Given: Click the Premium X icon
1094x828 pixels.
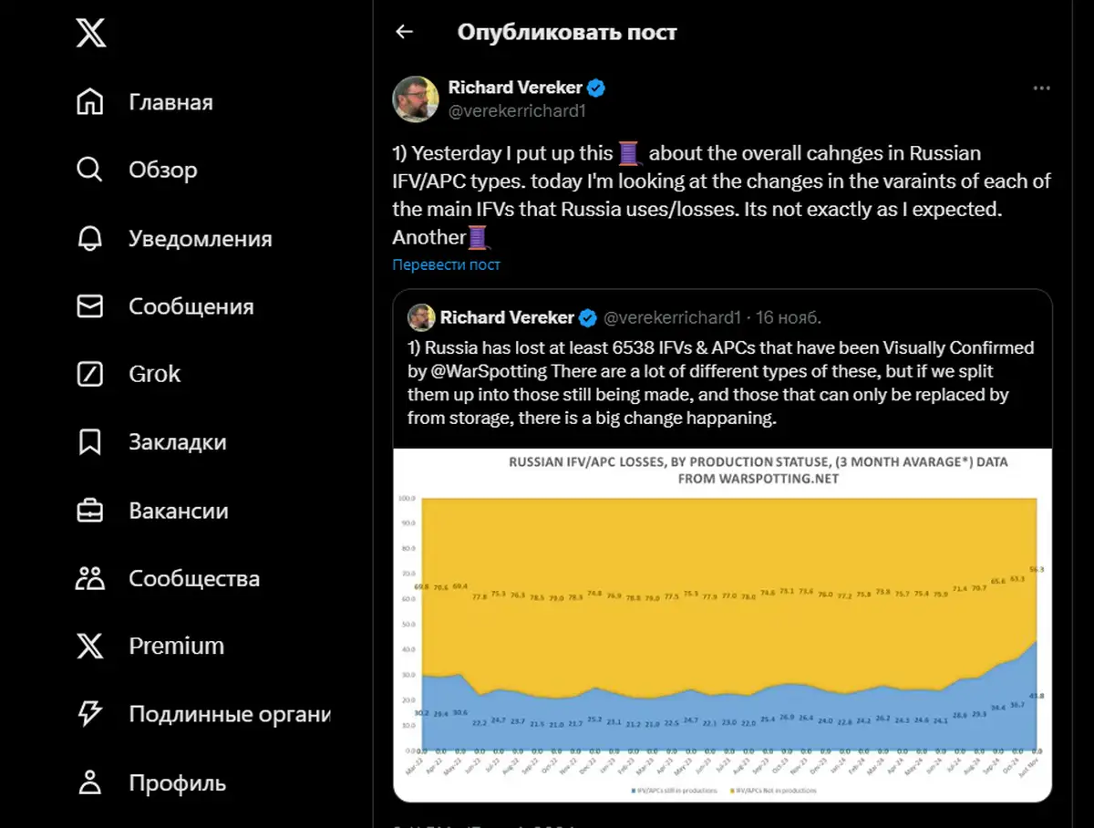Looking at the screenshot, I should (90, 646).
